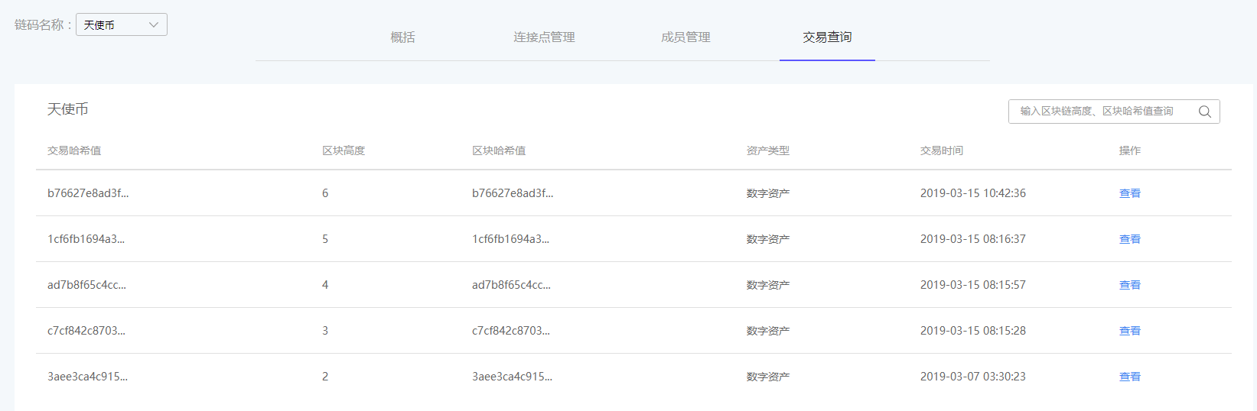Click 查看 for block height 5
1257x411 pixels.
point(1129,239)
